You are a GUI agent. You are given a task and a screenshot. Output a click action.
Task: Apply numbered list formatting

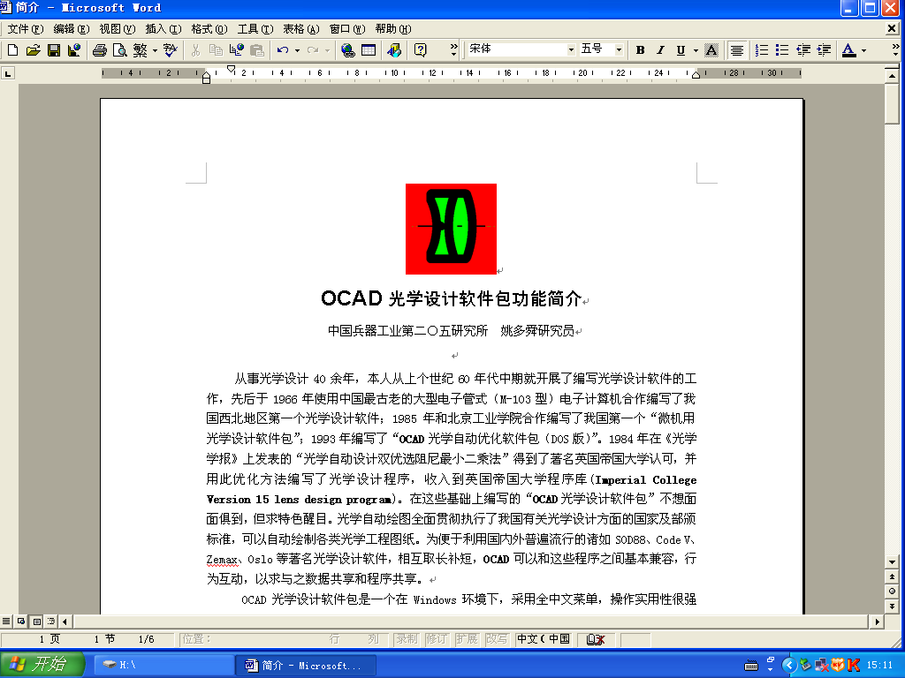pos(761,50)
